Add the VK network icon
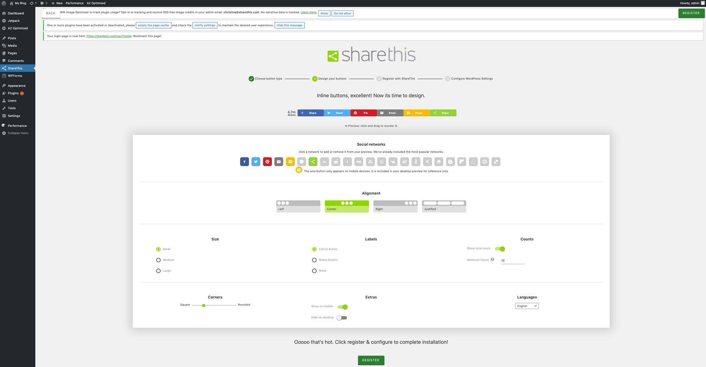 point(393,162)
